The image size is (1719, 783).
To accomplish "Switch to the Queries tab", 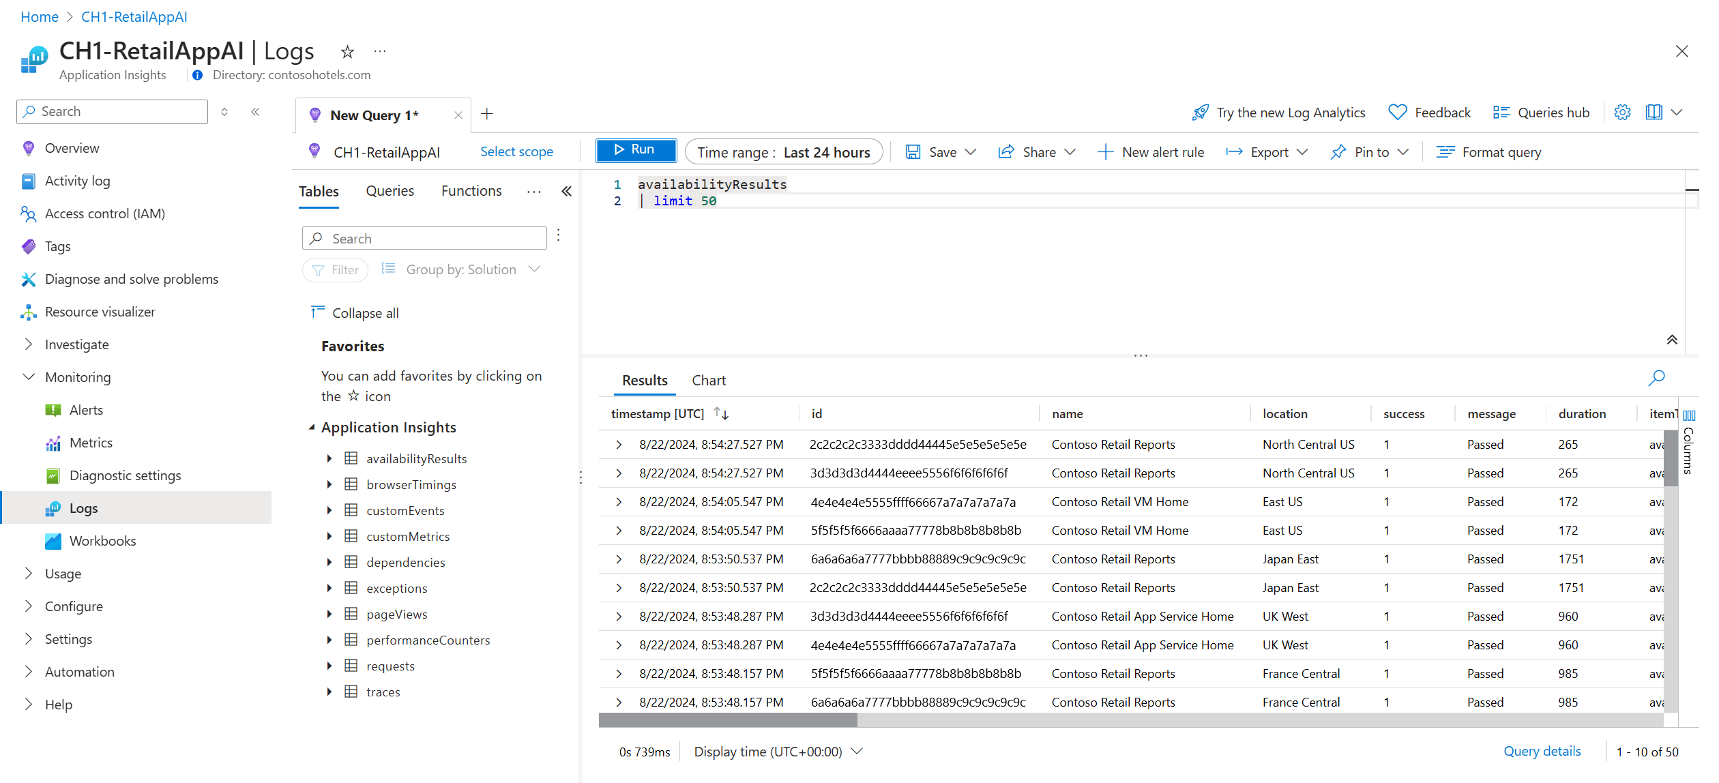I will [390, 191].
